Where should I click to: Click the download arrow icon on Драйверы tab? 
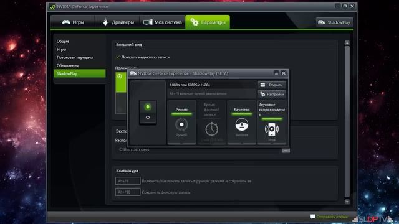pos(105,22)
